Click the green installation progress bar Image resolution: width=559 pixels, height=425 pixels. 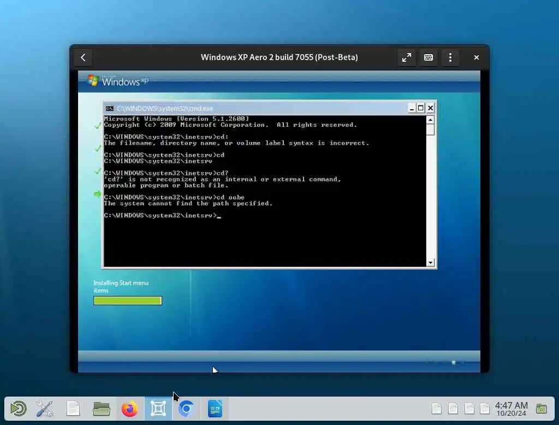pos(128,301)
